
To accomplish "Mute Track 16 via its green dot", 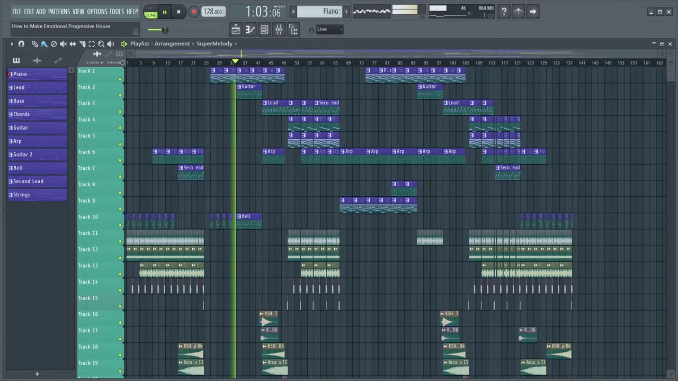I will point(120,323).
